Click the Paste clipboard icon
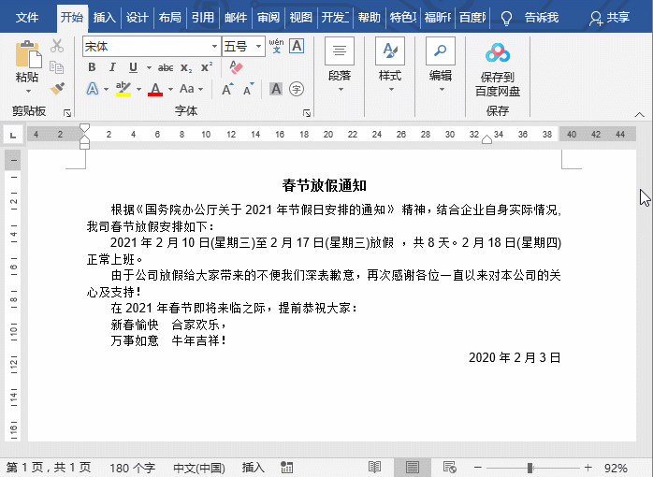The height and width of the screenshot is (477, 653). [28, 54]
